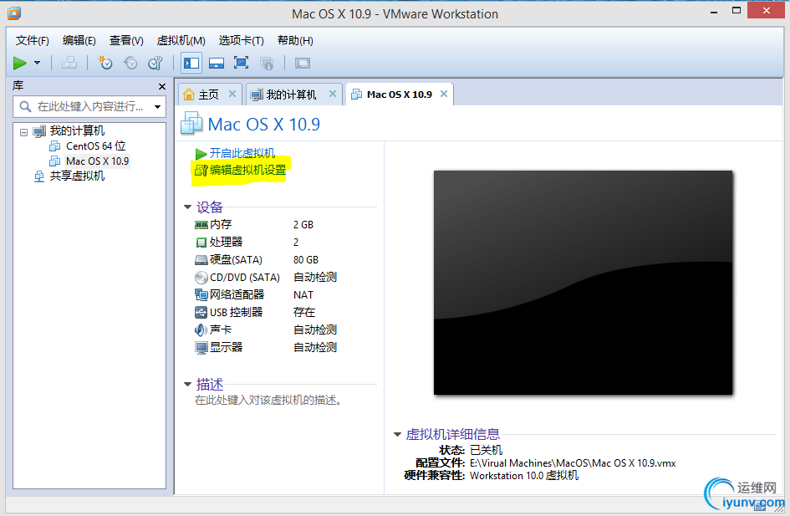Click the Unity mode toolbar icon
The width and height of the screenshot is (790, 516).
pyautogui.click(x=267, y=63)
